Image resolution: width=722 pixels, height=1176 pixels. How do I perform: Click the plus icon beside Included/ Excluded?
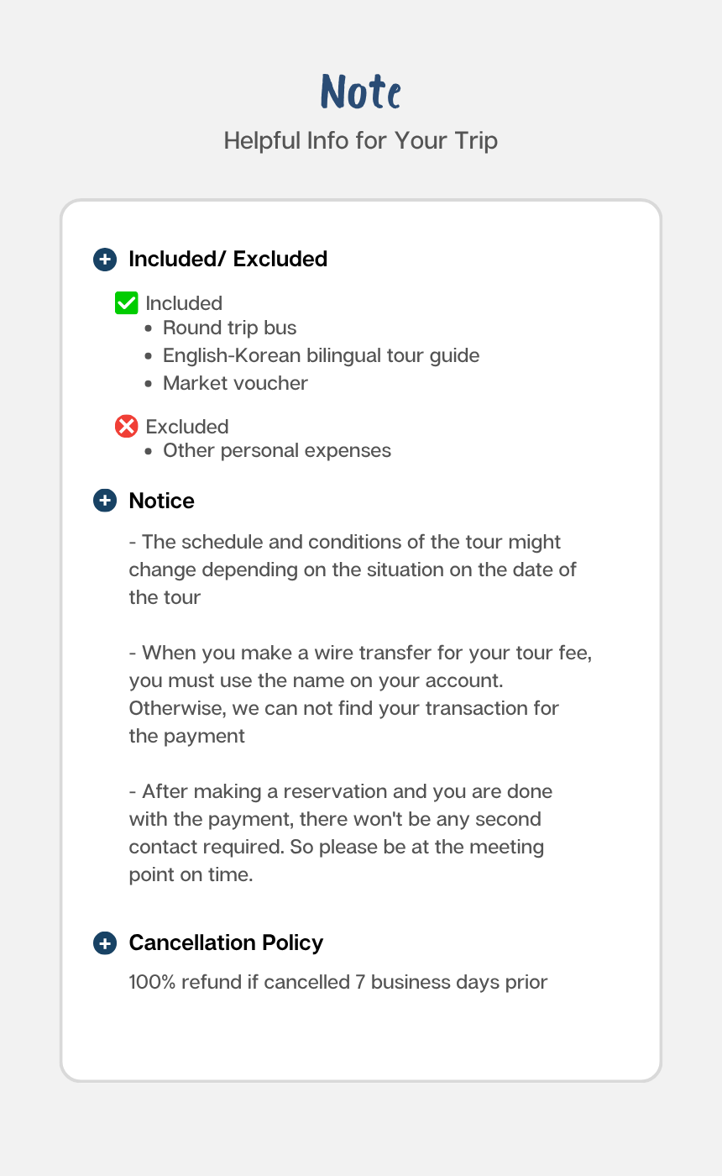[104, 260]
